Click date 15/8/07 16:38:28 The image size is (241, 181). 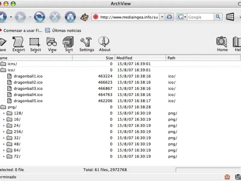tap(134, 107)
